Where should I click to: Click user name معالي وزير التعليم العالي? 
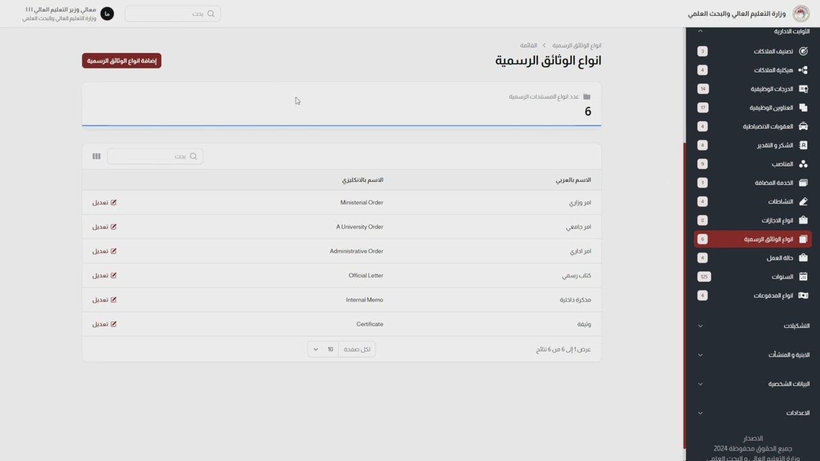pyautogui.click(x=60, y=10)
